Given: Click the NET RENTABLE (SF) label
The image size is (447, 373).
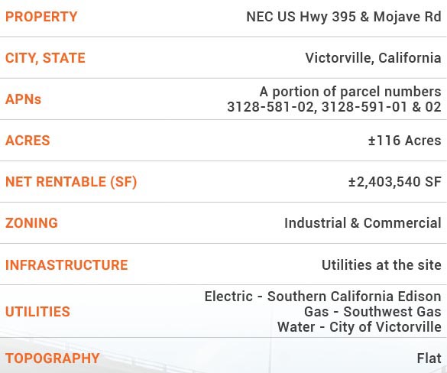Looking at the screenshot, I should (71, 182).
